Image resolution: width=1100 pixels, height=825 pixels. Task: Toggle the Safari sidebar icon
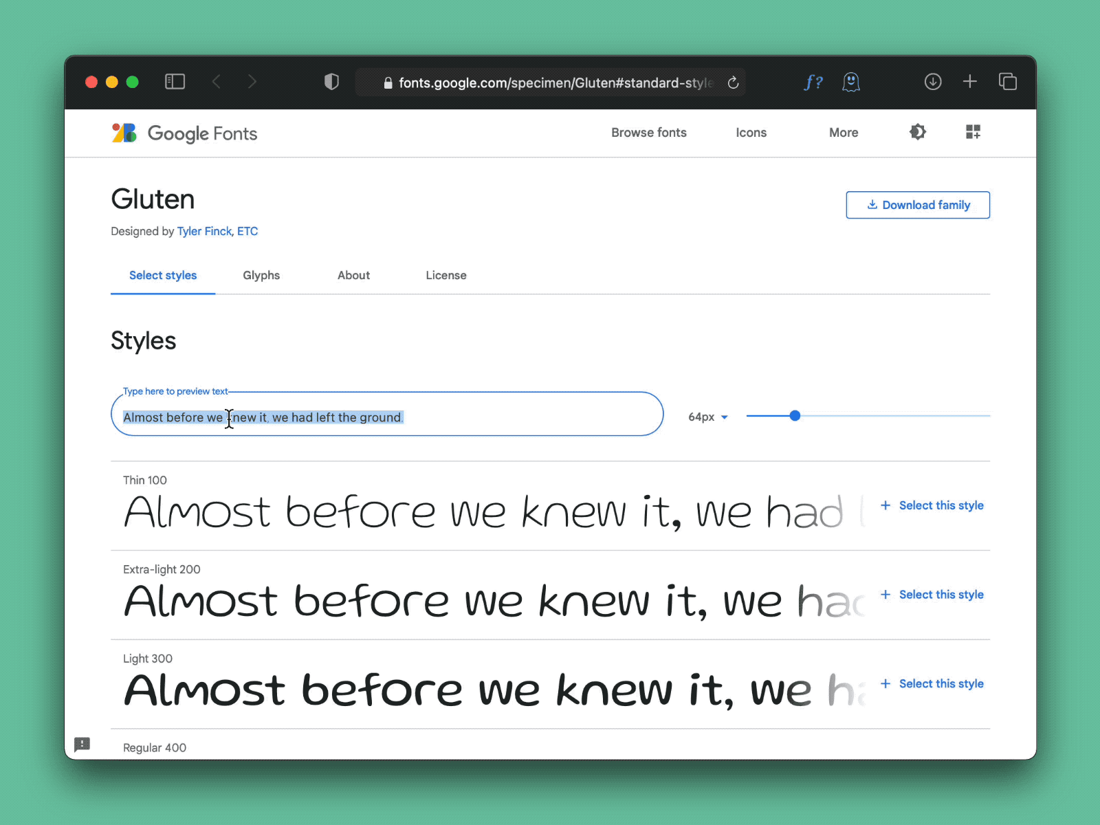pyautogui.click(x=175, y=82)
